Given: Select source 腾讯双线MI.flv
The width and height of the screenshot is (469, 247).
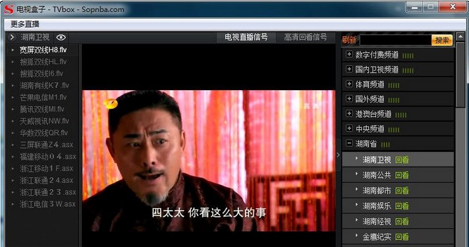Looking at the screenshot, I should click(43, 109).
